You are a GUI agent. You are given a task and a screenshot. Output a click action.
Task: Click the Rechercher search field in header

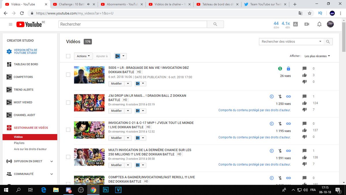133,24
